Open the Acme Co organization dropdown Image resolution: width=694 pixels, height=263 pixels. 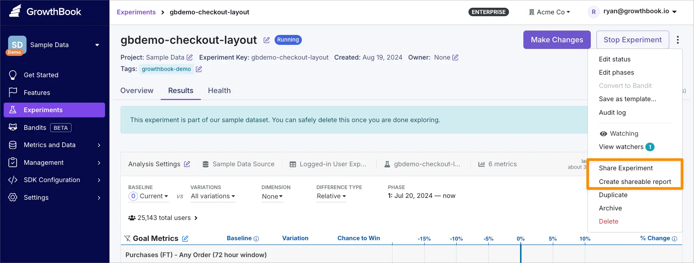coord(550,12)
